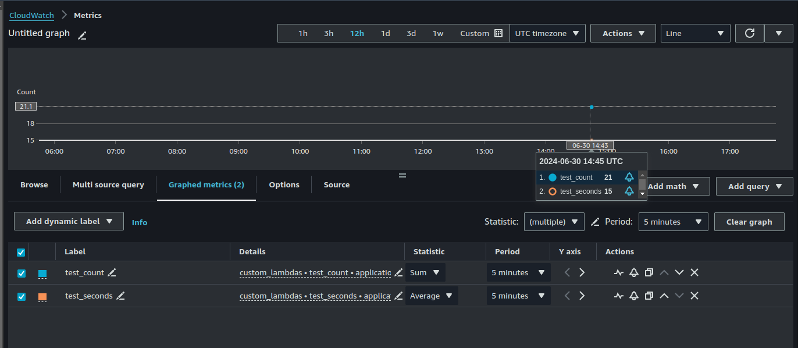This screenshot has width=798, height=348.
Task: Click the refresh graph icon
Action: pyautogui.click(x=749, y=33)
